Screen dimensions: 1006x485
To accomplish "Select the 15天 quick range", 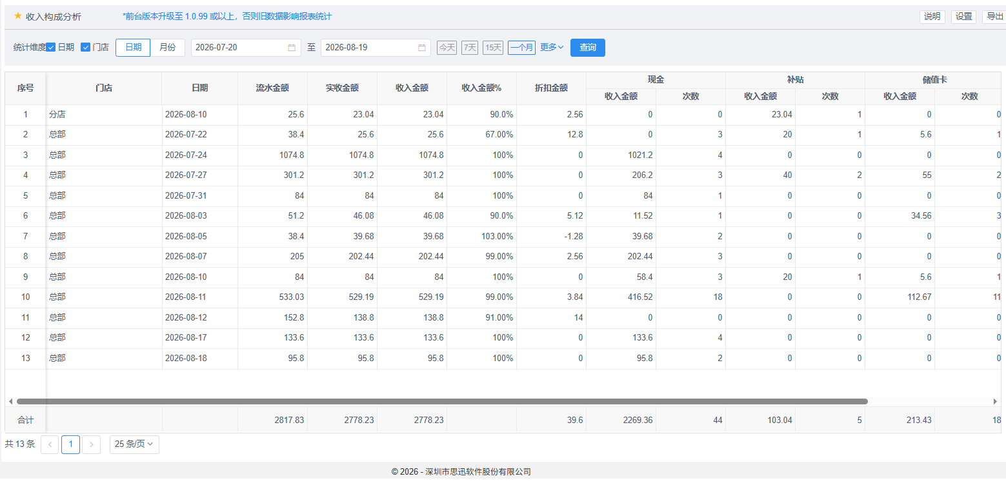I will click(493, 48).
